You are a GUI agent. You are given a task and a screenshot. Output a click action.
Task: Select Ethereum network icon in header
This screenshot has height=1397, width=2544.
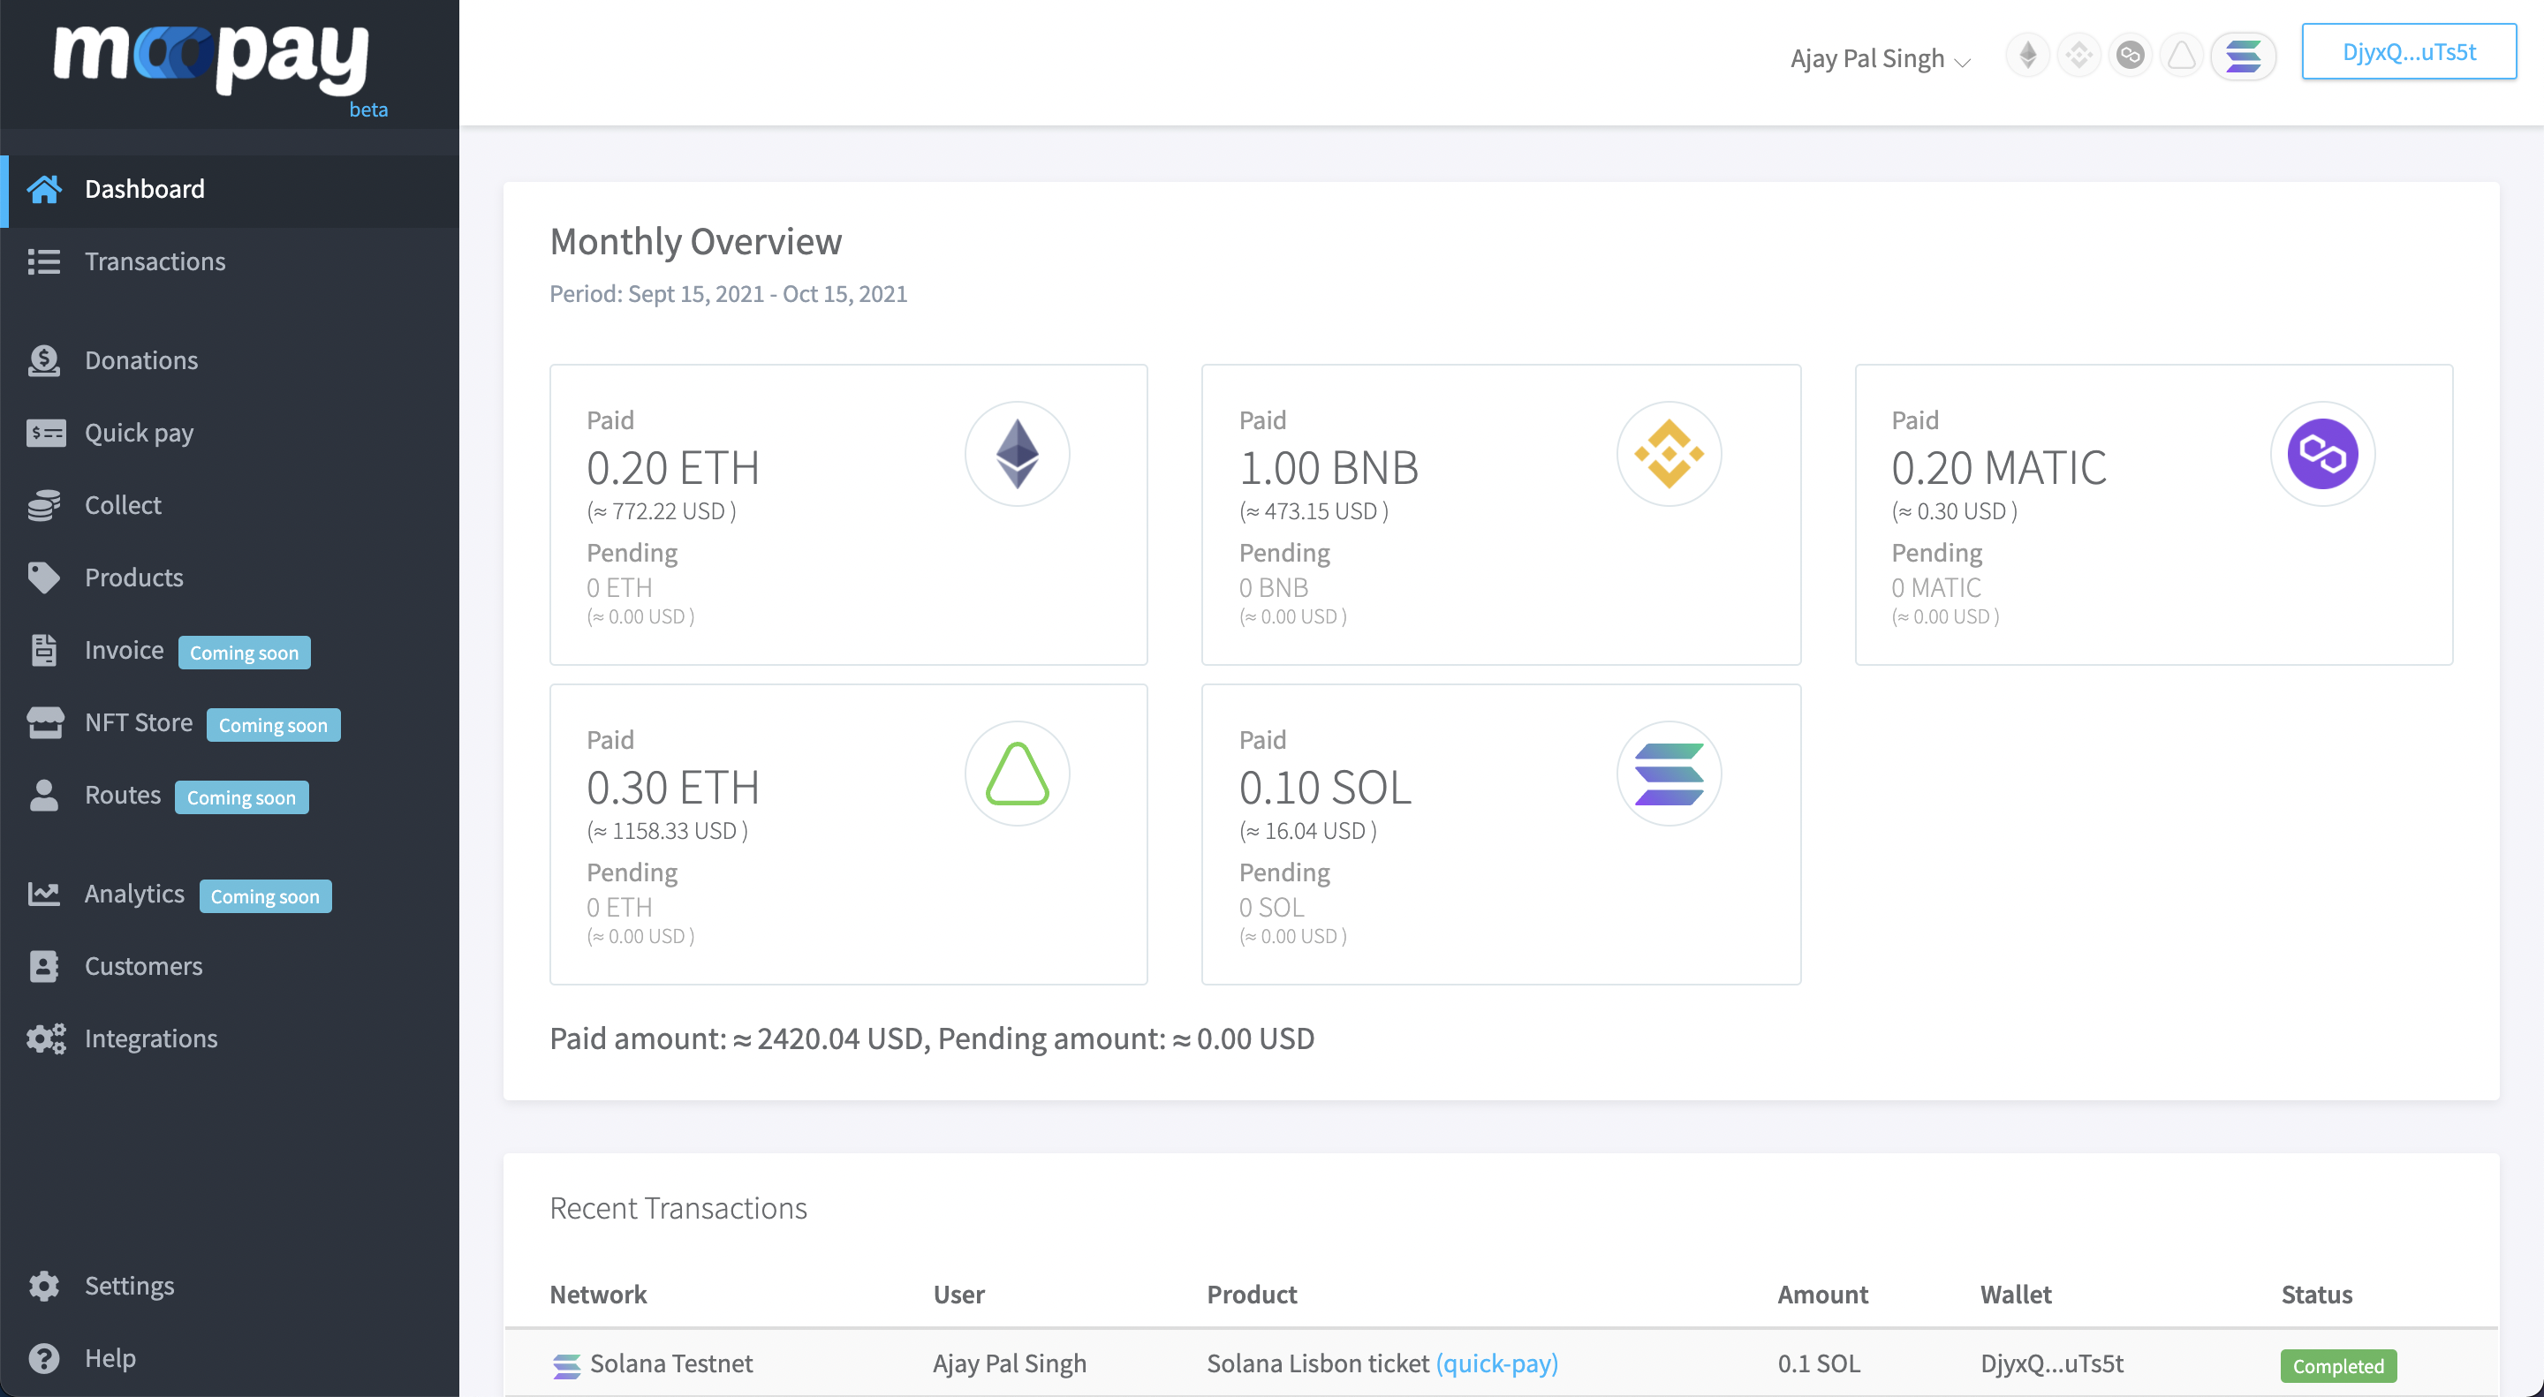point(2027,56)
